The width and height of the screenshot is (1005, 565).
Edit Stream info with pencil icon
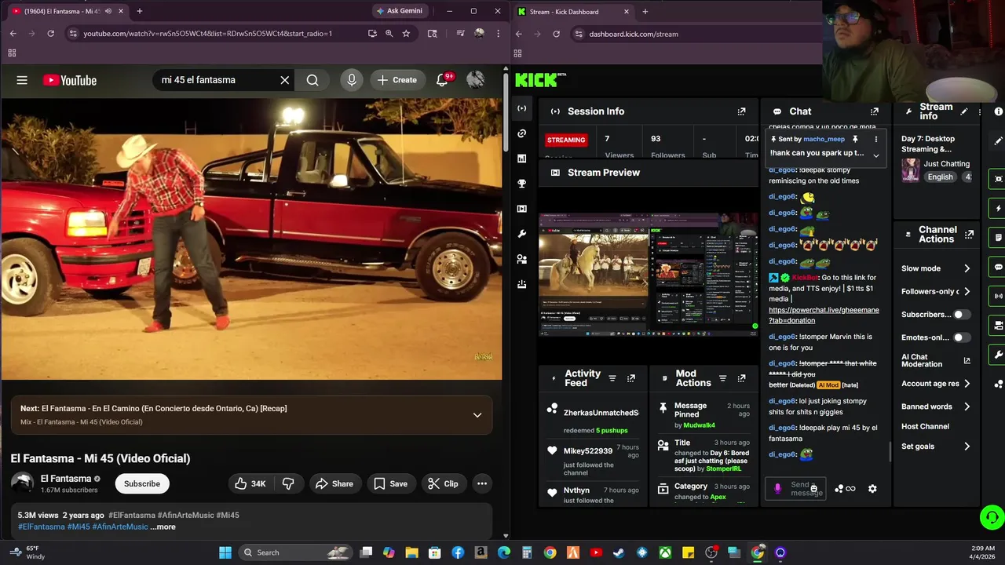point(964,111)
